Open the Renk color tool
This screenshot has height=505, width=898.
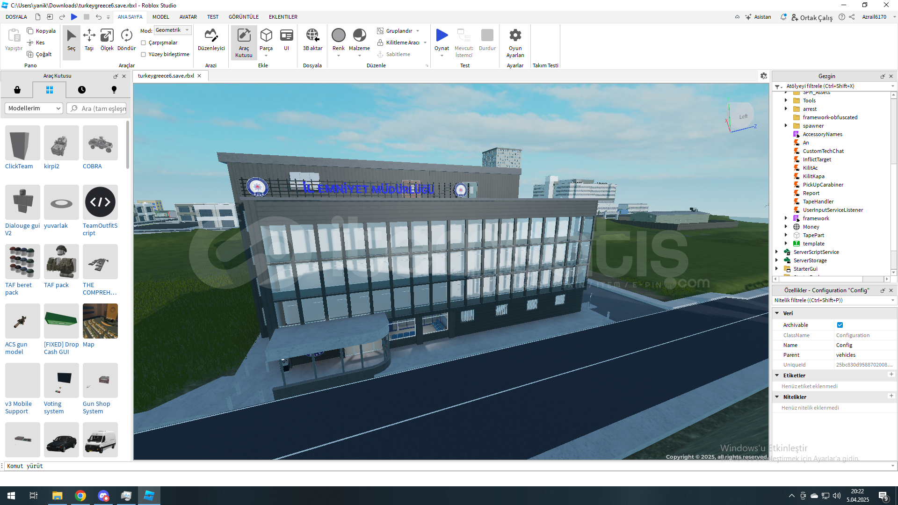[x=339, y=40]
